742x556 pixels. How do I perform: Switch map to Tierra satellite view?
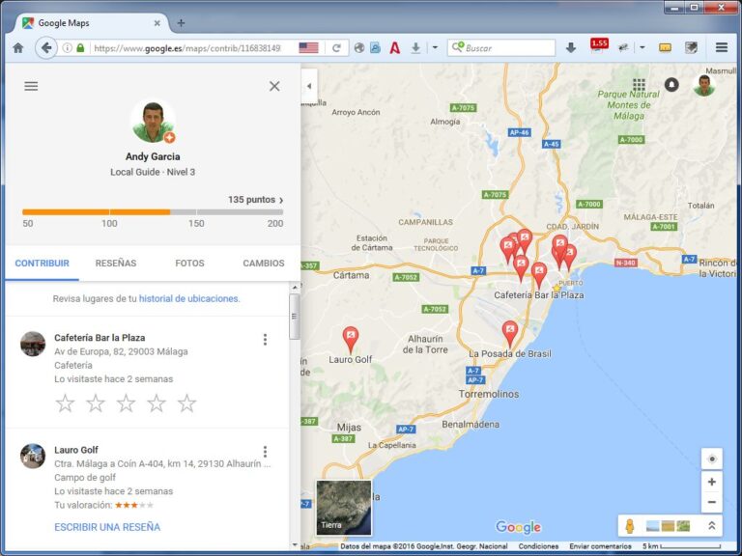tap(344, 508)
